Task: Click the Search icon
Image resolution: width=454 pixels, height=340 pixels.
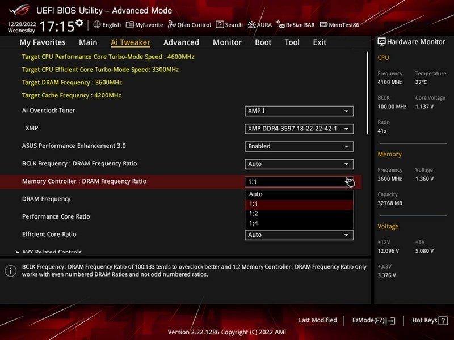Action: tap(229, 25)
